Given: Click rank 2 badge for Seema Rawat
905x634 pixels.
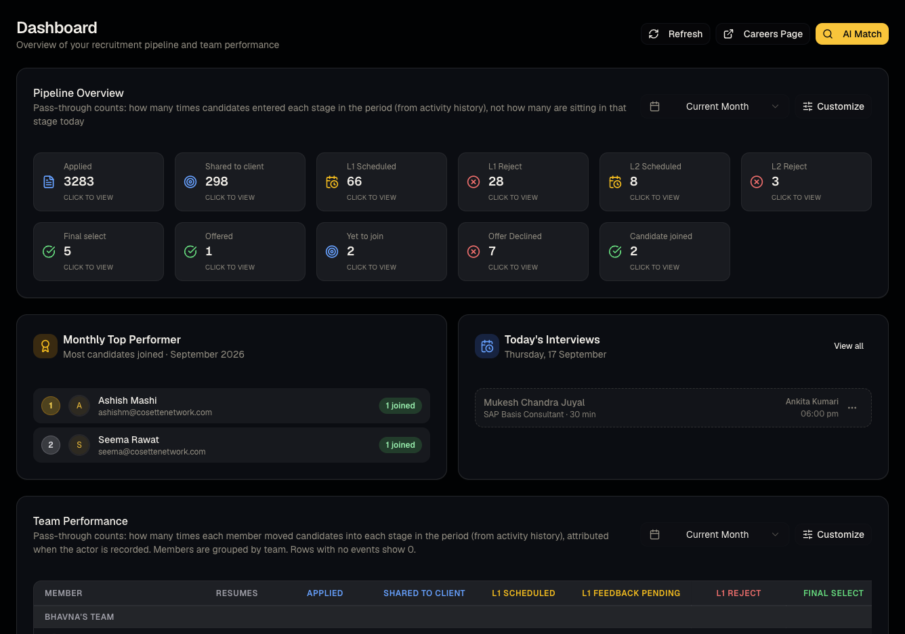Looking at the screenshot, I should coord(51,445).
